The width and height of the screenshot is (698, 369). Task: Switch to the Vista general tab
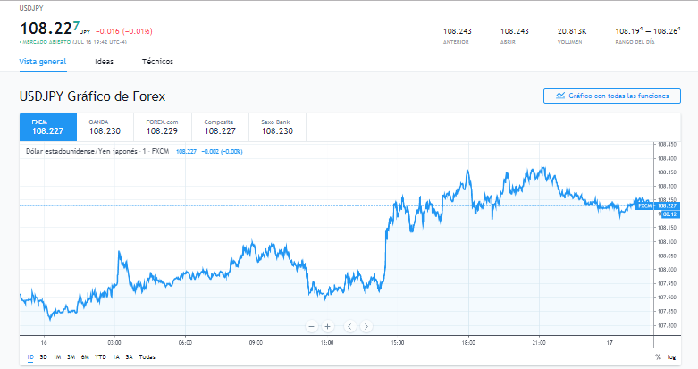click(43, 62)
